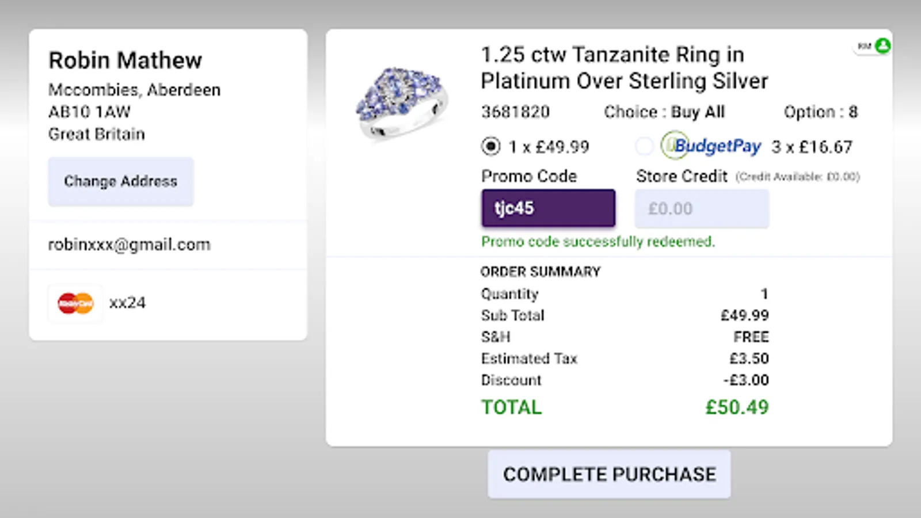921x518 pixels.
Task: Click the tjc45 promo code field
Action: [548, 208]
